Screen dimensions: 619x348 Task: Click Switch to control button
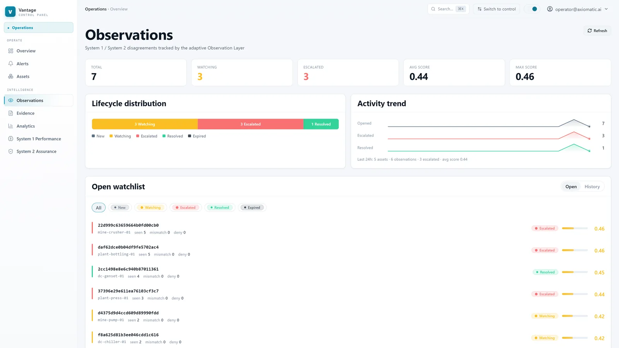[496, 9]
